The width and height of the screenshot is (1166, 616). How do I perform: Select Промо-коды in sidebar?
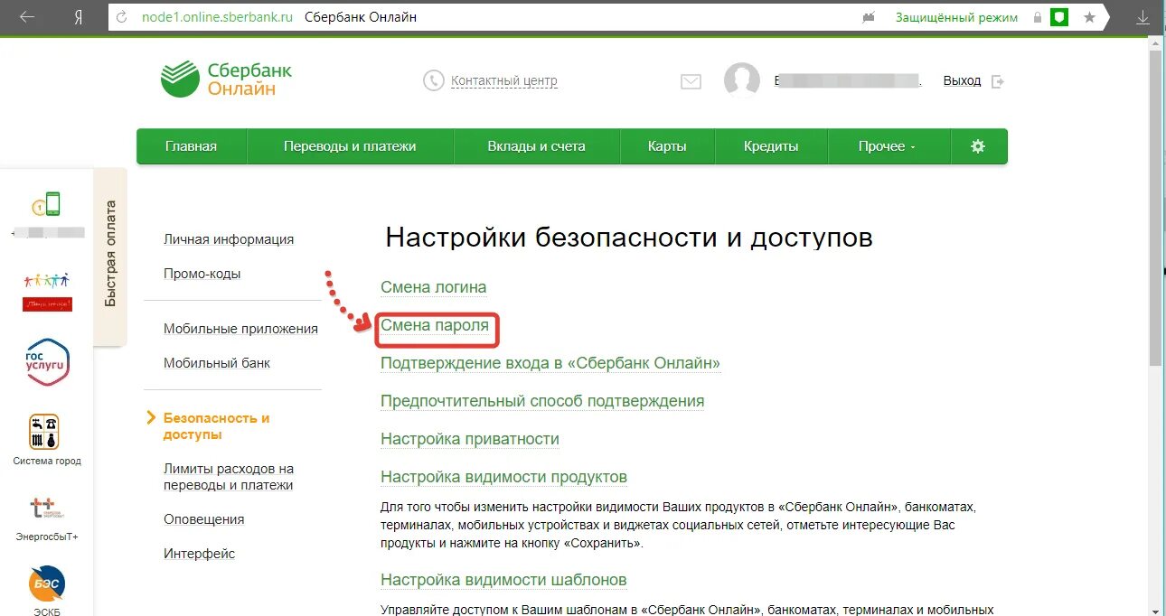click(x=202, y=274)
